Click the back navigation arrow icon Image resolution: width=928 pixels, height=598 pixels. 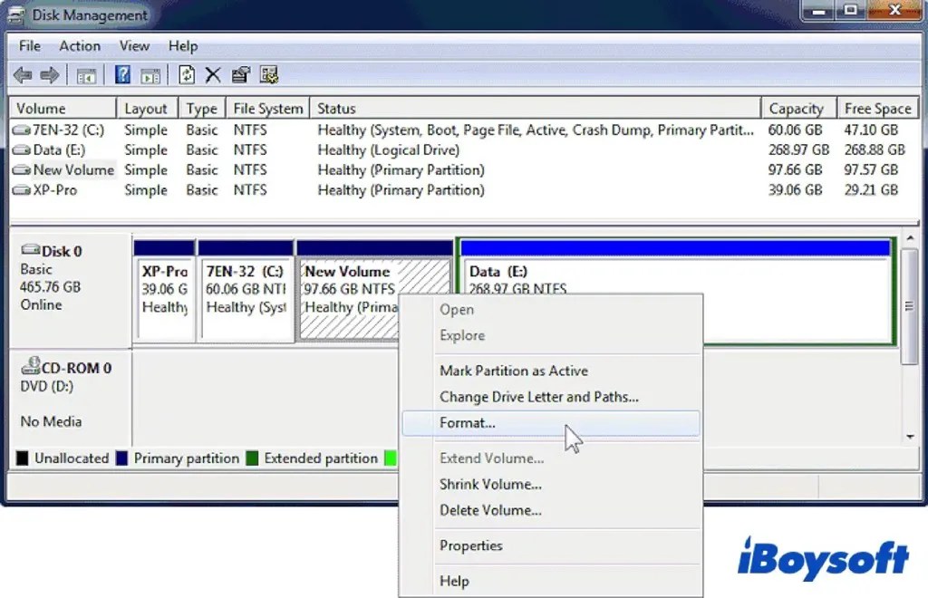[23, 74]
